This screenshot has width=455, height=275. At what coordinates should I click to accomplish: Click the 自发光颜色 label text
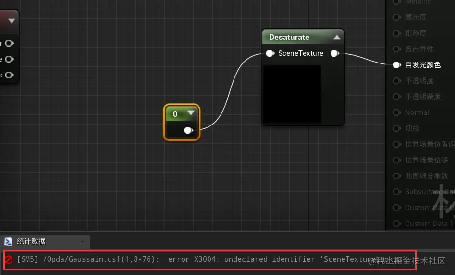point(423,65)
